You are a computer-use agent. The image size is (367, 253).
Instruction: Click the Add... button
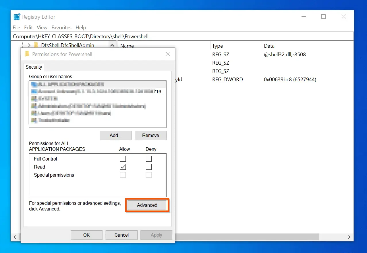click(115, 135)
